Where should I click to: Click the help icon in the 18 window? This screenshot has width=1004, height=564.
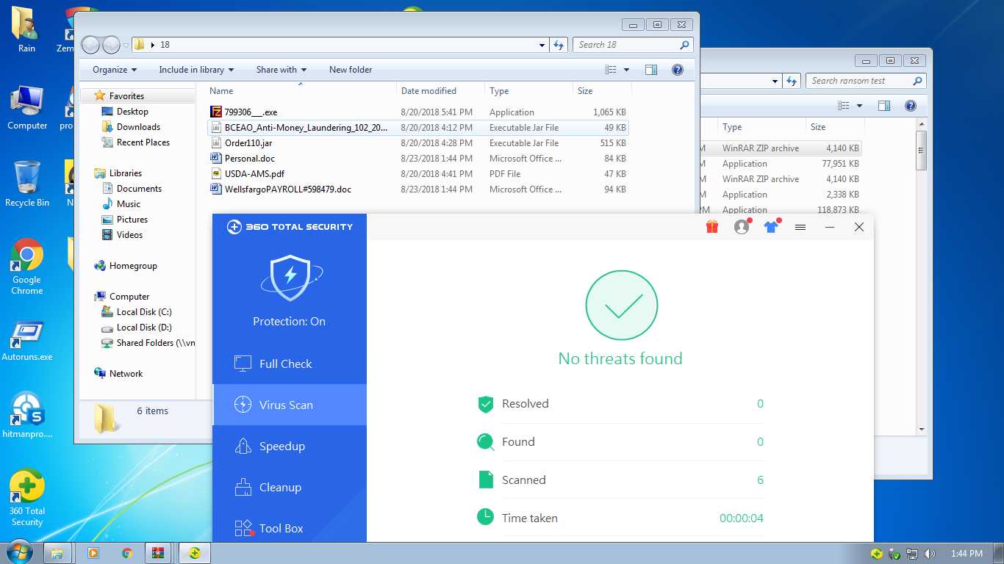(x=678, y=70)
